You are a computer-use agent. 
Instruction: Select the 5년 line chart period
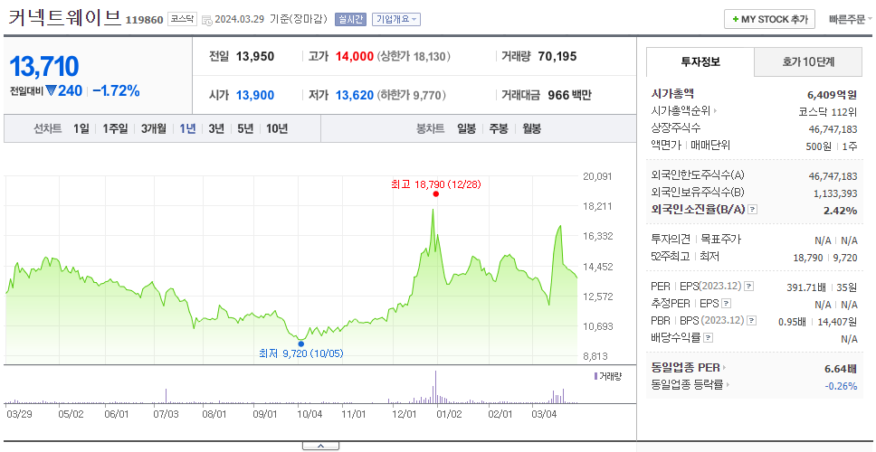point(245,129)
